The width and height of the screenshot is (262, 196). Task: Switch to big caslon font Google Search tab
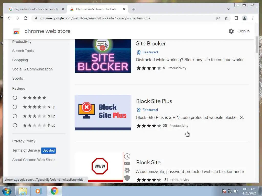[36, 9]
